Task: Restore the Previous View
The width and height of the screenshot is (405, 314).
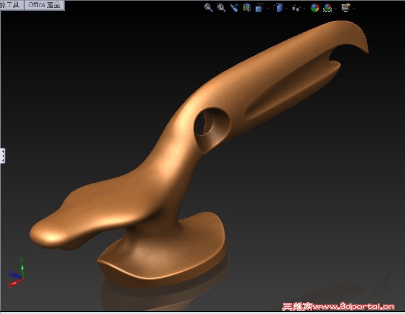Action: click(x=234, y=8)
